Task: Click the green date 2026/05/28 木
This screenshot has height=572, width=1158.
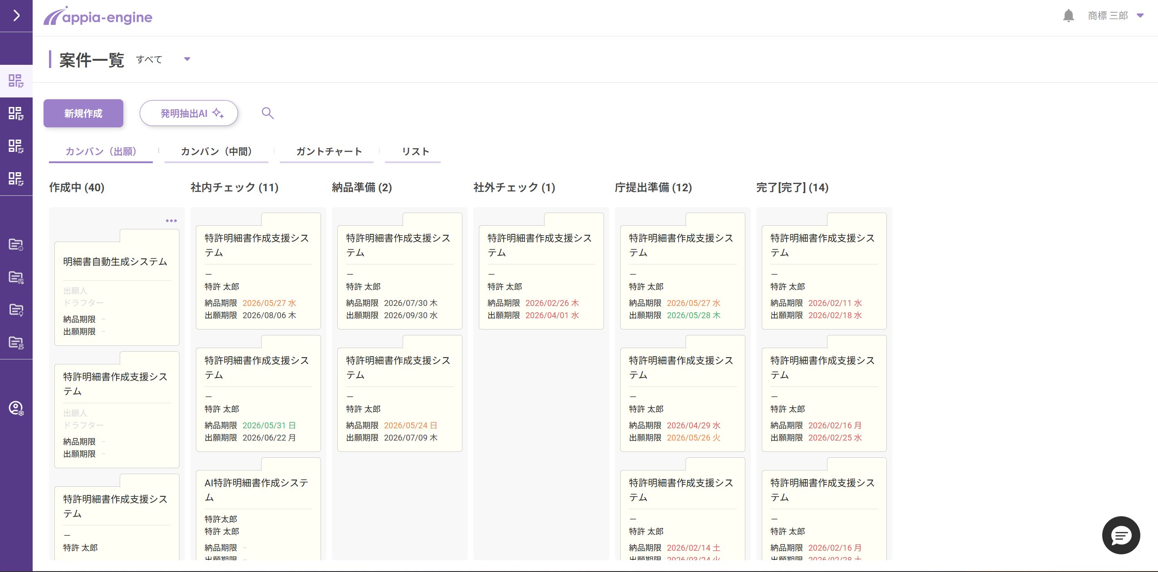Action: [694, 315]
